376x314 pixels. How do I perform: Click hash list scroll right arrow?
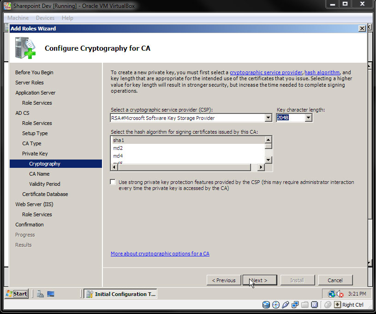(261, 167)
